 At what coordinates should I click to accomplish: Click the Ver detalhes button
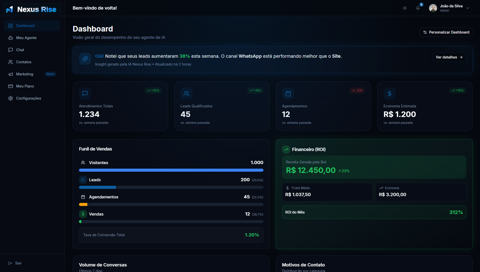coord(449,57)
